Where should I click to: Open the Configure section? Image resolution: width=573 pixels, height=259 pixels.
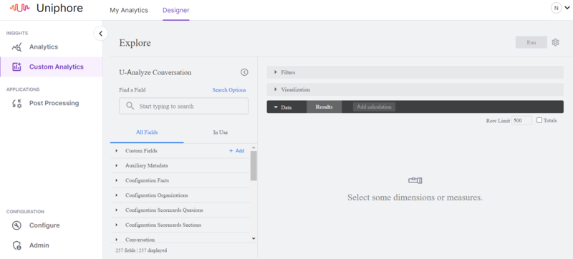pyautogui.click(x=44, y=225)
